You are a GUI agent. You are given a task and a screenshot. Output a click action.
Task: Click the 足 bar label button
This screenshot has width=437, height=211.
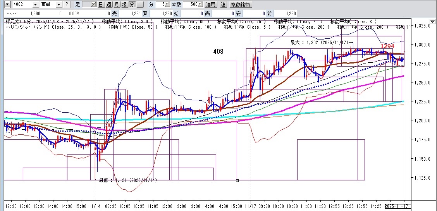pos(77,5)
